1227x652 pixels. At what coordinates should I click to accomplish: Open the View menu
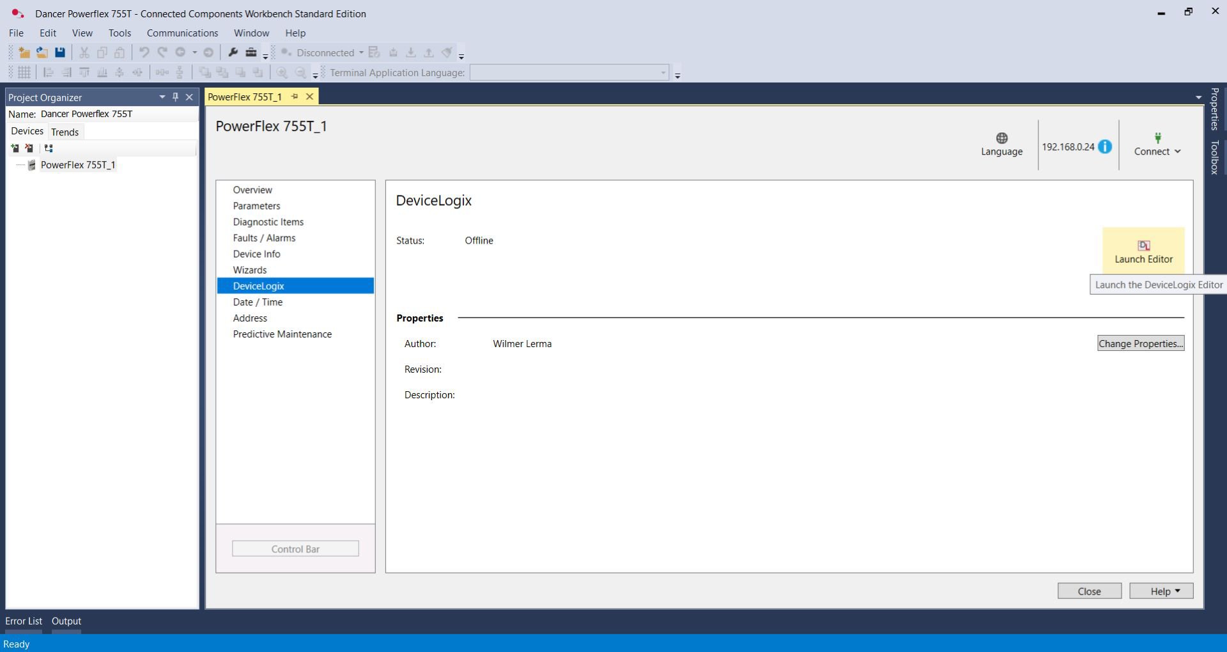(82, 33)
